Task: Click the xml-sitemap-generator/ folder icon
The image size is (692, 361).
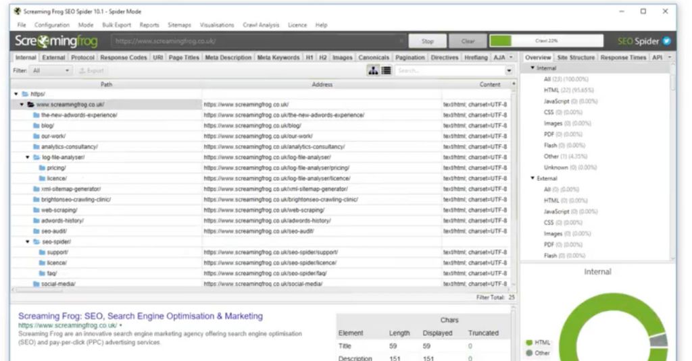Action: click(36, 189)
